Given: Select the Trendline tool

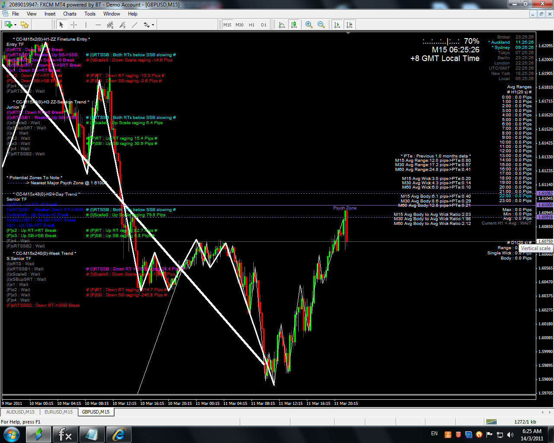Looking at the screenshot, I should (x=135, y=25).
